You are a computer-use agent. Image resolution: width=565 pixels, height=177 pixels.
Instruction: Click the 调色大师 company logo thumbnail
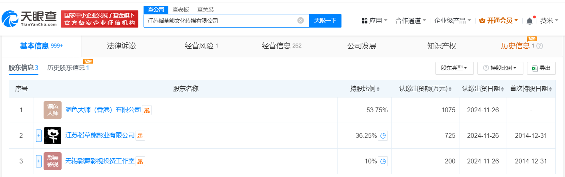[x=53, y=110]
